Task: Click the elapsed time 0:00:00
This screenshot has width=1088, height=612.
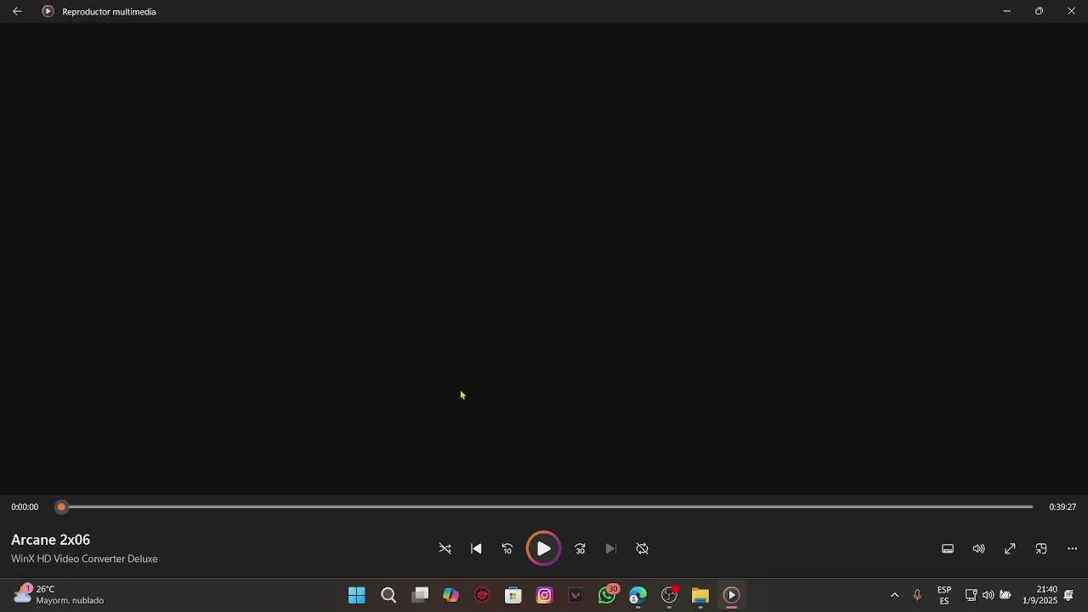Action: (25, 507)
